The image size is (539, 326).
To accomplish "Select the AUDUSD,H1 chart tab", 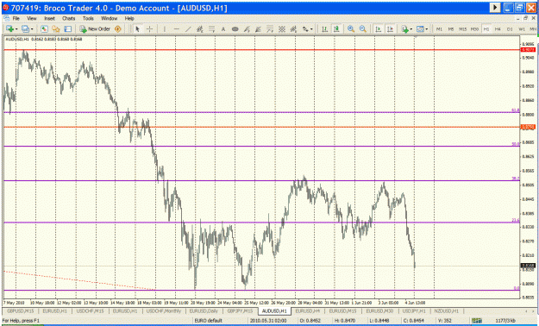I will (274, 310).
